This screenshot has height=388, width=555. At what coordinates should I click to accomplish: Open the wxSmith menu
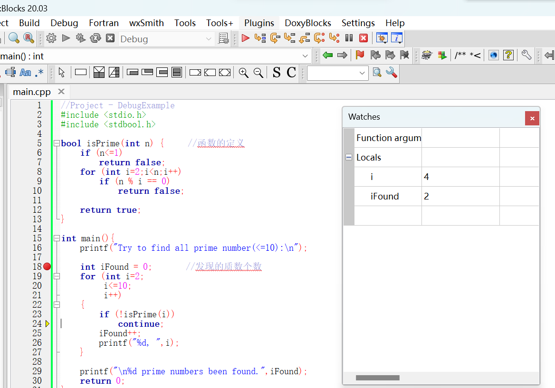(x=146, y=23)
